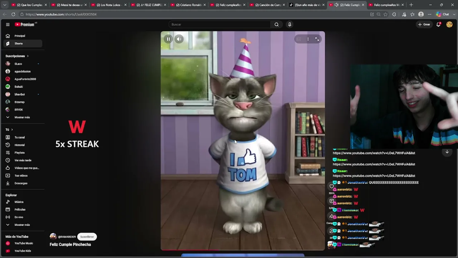Mute the Short's volume
458x258 pixels.
(x=179, y=39)
